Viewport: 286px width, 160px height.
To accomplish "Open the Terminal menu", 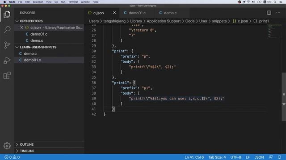I will click(x=73, y=2).
